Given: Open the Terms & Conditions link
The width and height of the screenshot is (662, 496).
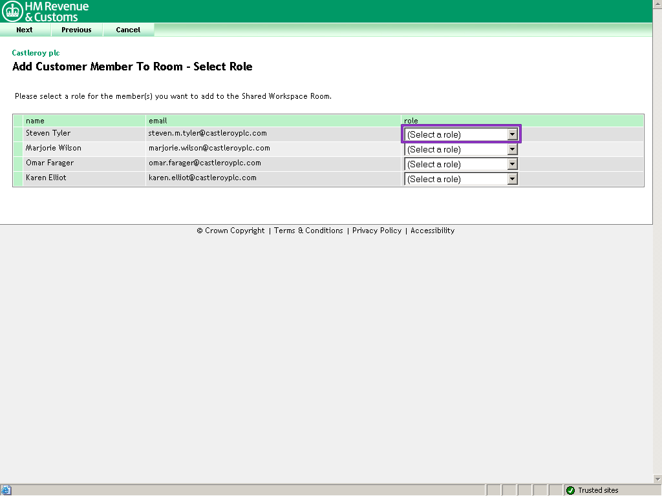Looking at the screenshot, I should coord(308,231).
